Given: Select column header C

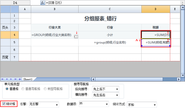Looking at the screenshot, I should pyautogui.click(x=110, y=9).
